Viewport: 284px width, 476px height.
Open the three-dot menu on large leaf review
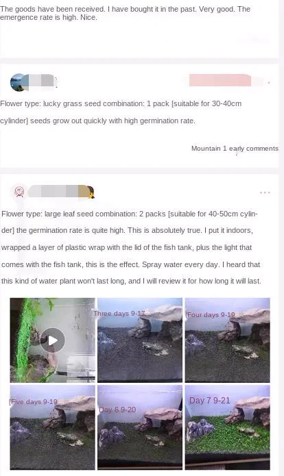tap(265, 192)
